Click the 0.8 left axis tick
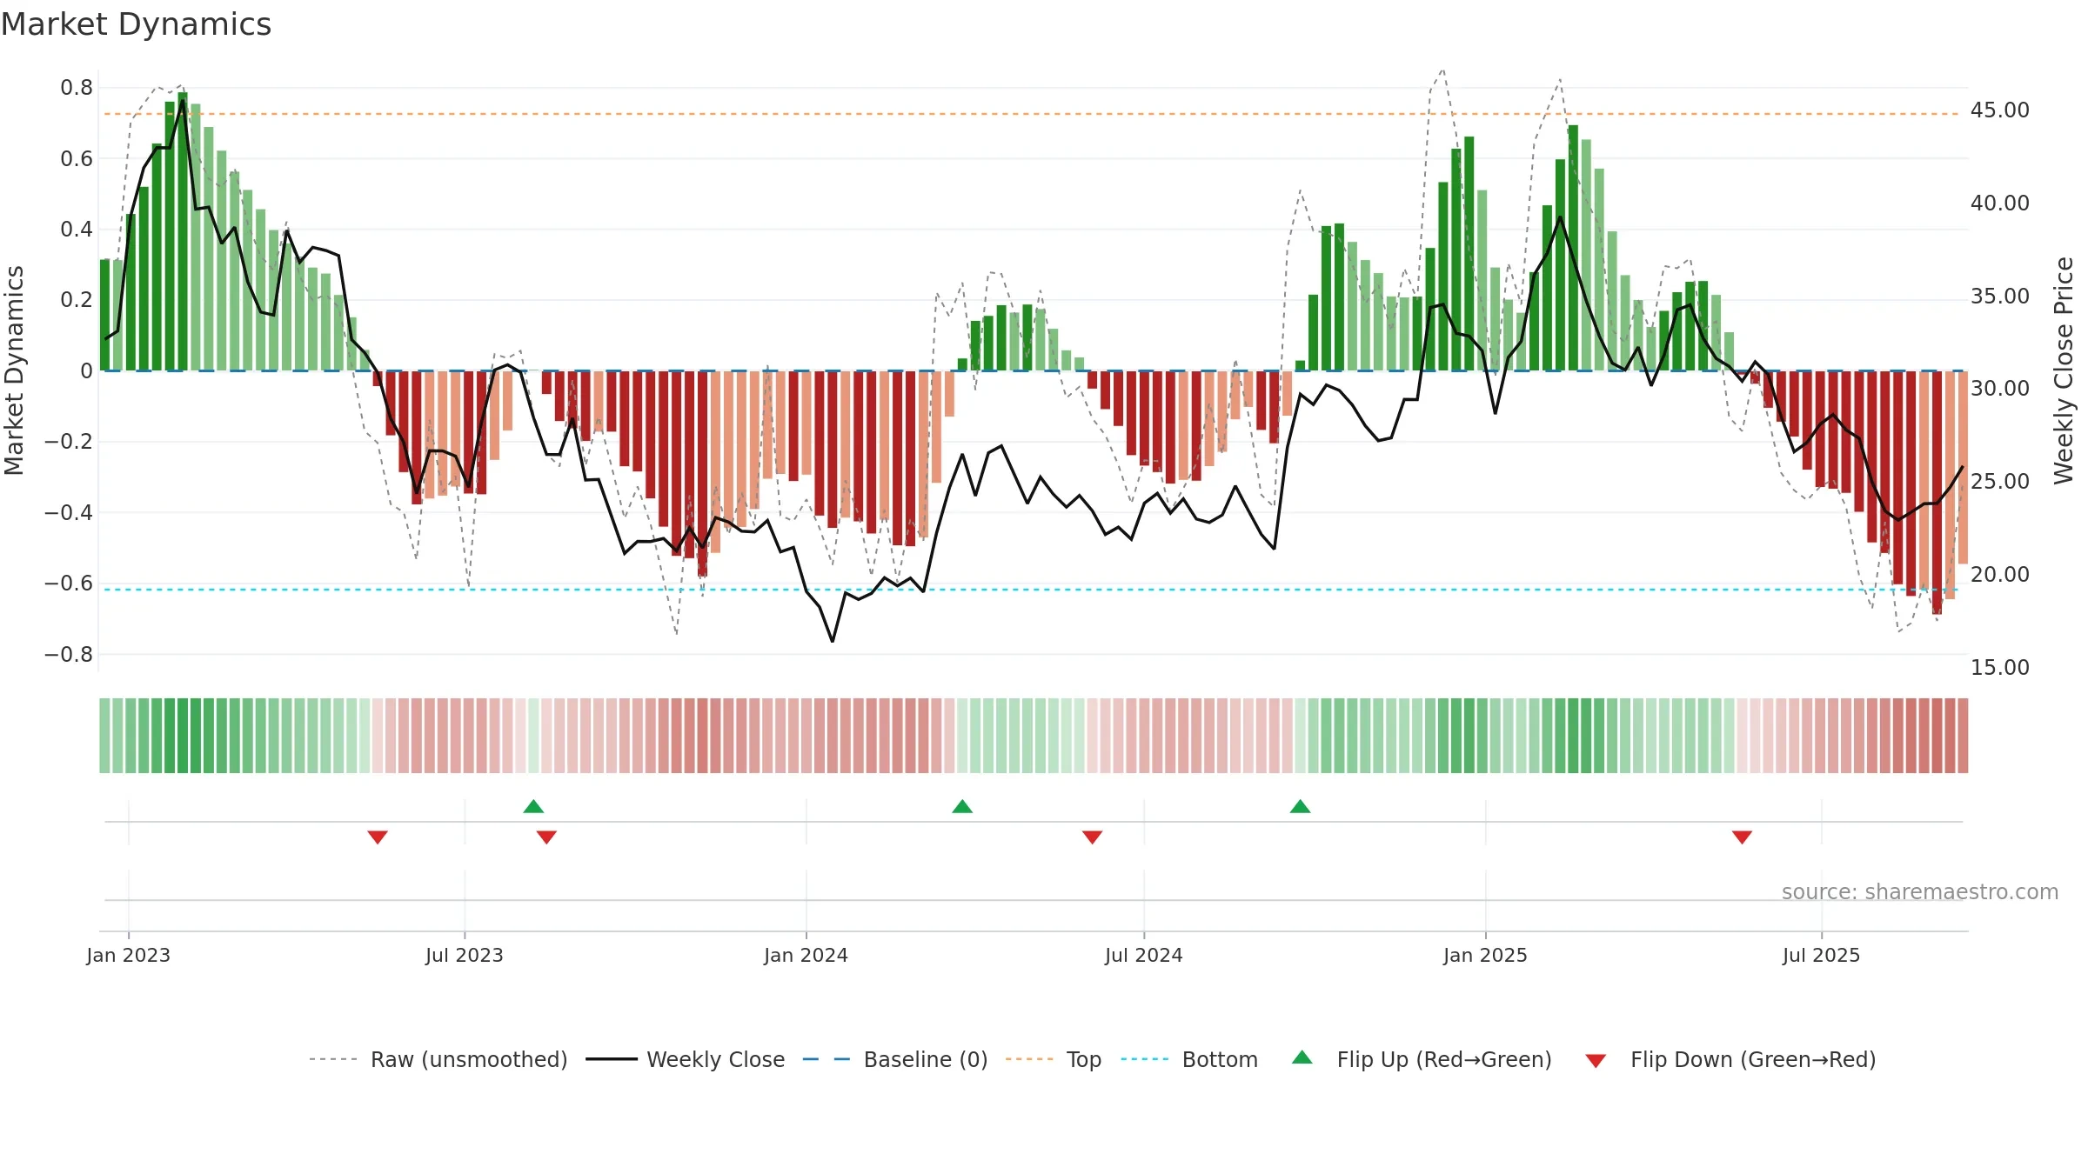2088x1174 pixels. [77, 88]
